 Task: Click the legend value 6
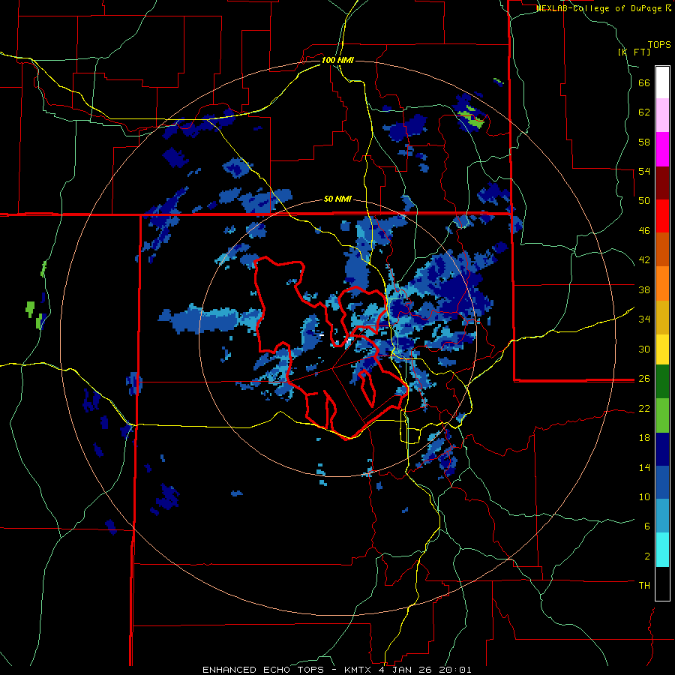pyautogui.click(x=647, y=526)
